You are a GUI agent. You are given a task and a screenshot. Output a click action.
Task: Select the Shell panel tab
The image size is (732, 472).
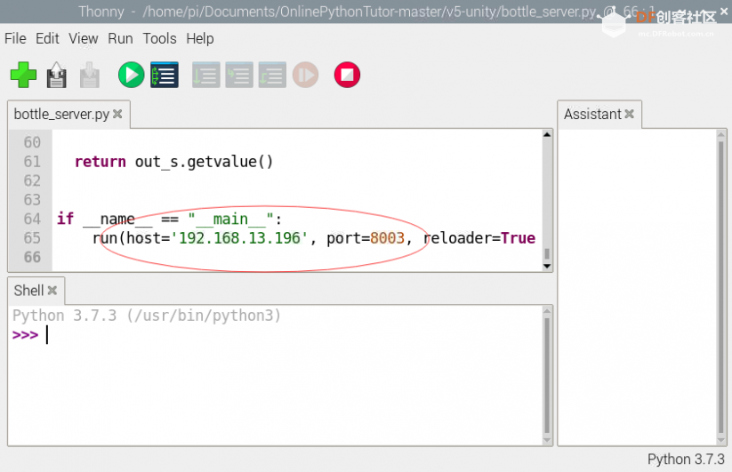point(28,291)
